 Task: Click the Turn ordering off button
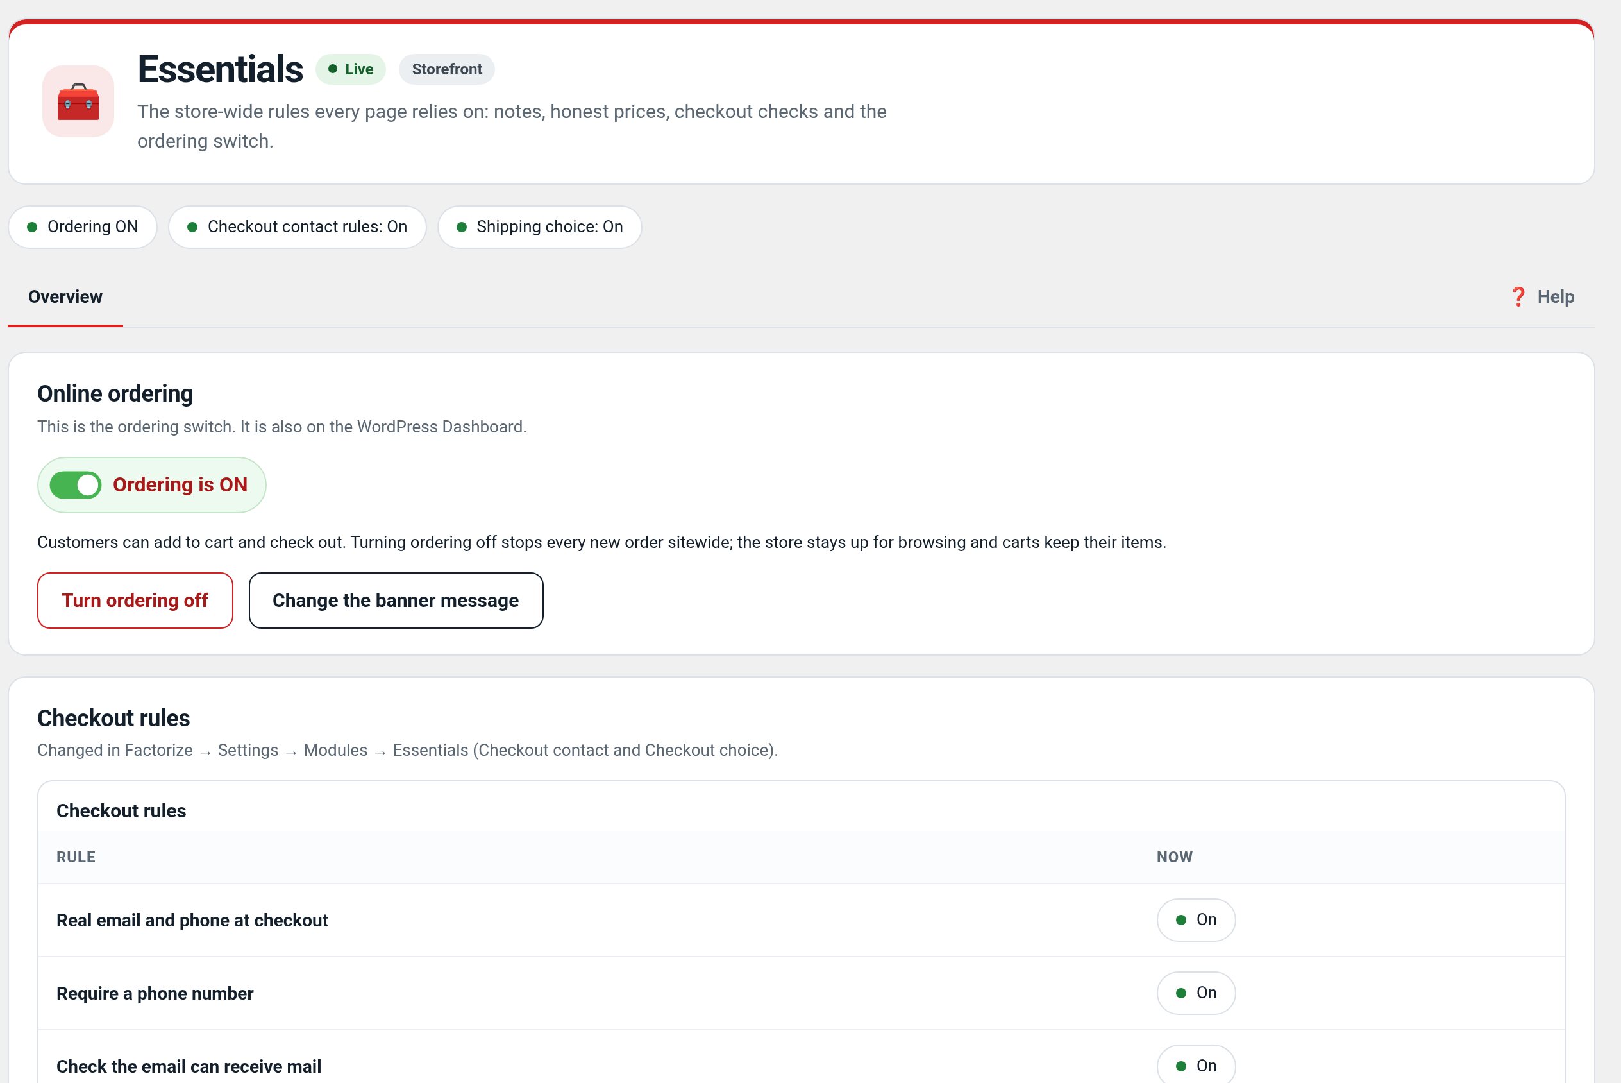(x=135, y=601)
